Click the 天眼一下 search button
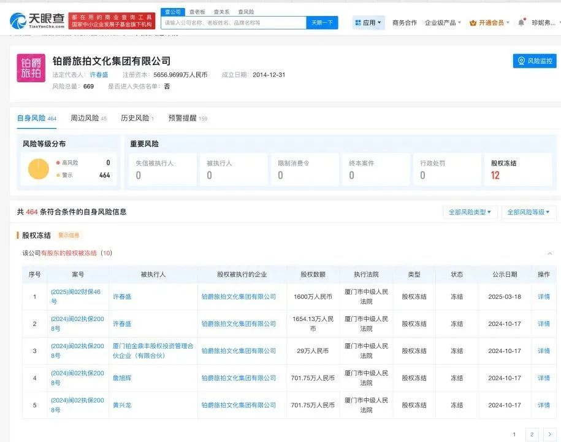The height and width of the screenshot is (442, 561). (322, 22)
